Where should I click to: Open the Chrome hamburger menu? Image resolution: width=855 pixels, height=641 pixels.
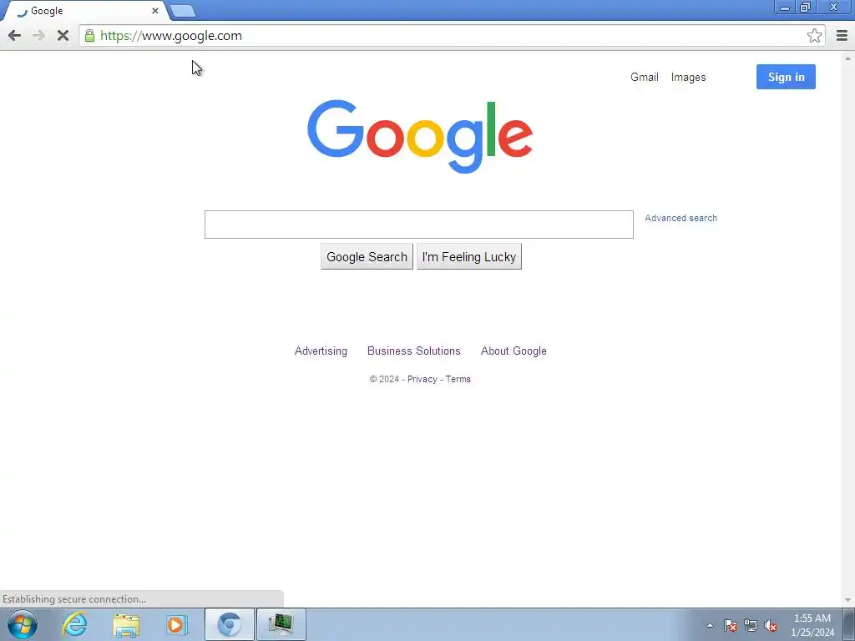click(x=842, y=36)
